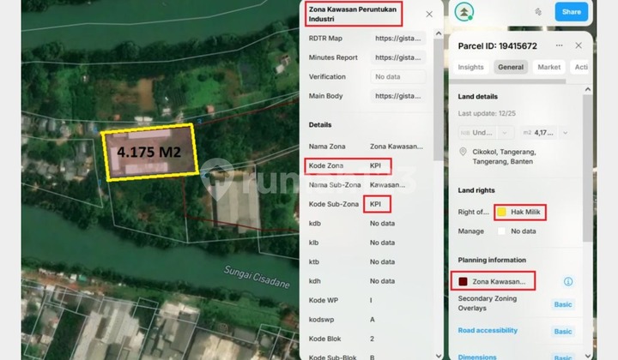Close the Zona Kawasan Peruntukan Industri panel
Image resolution: width=618 pixels, height=360 pixels.
pos(429,15)
